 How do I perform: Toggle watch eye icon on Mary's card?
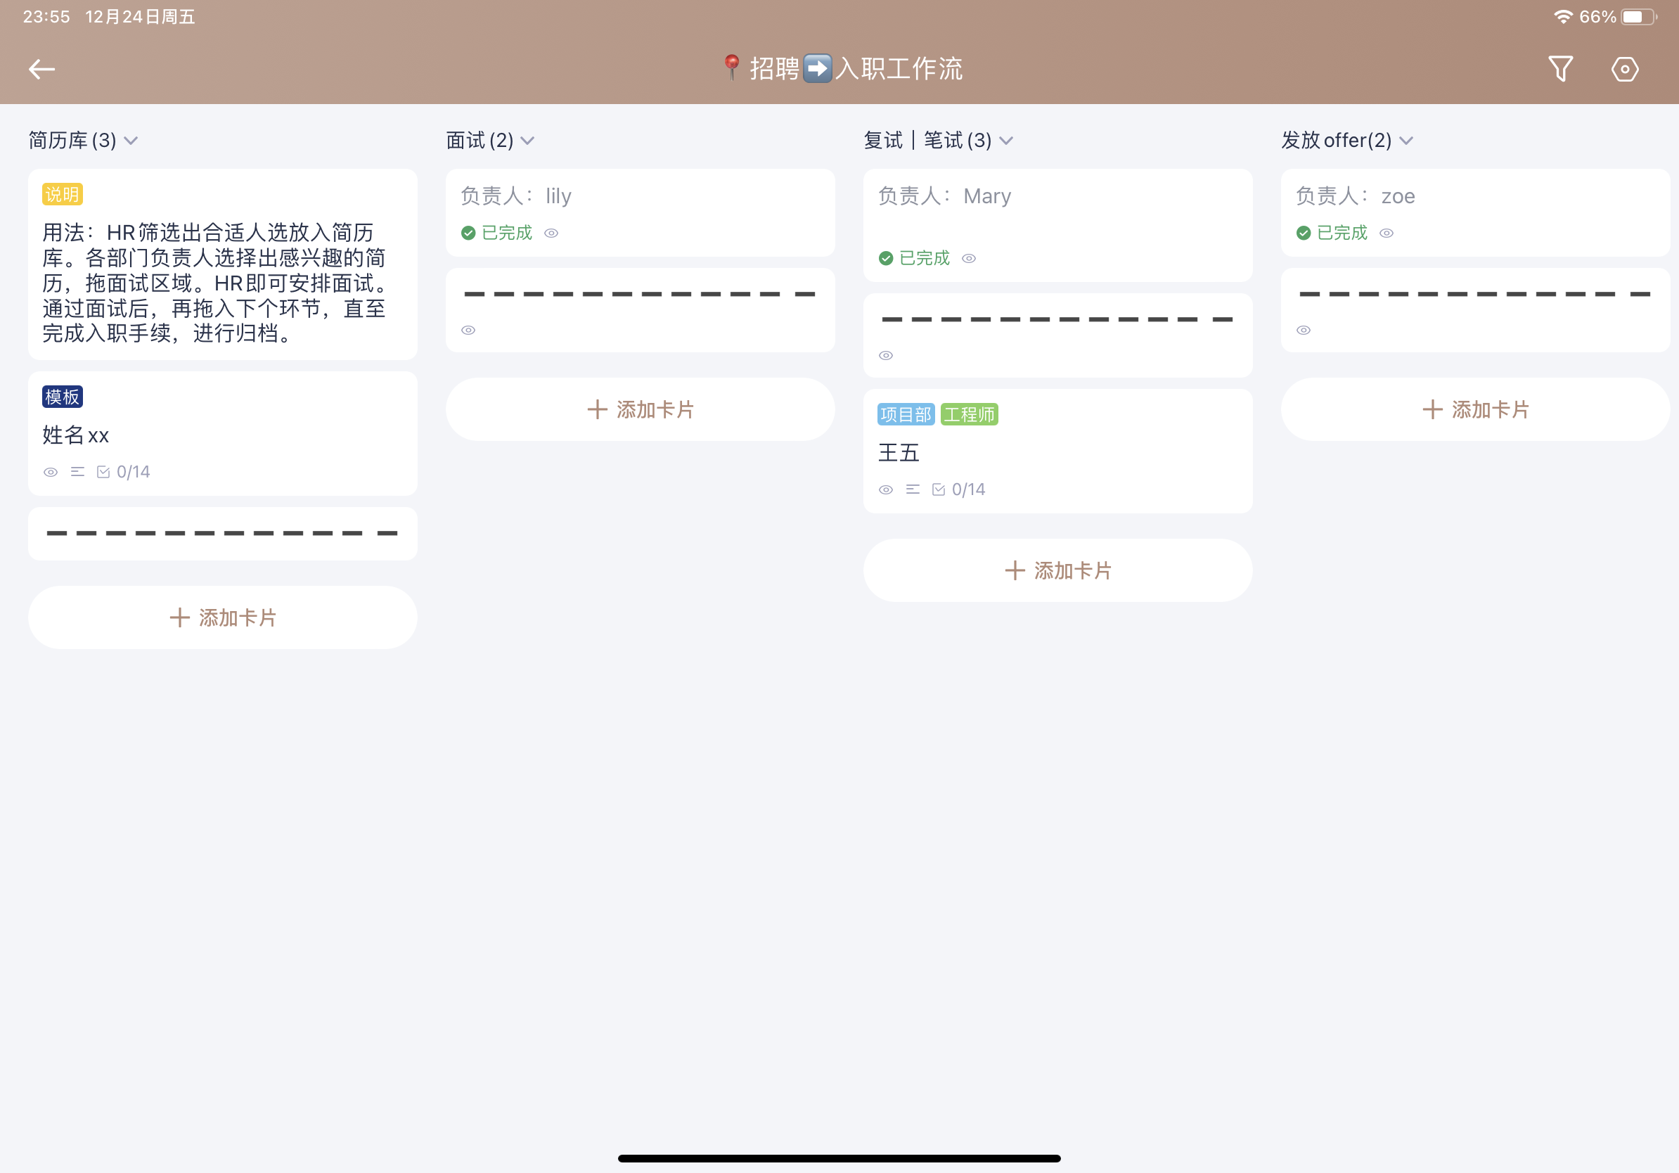(969, 258)
